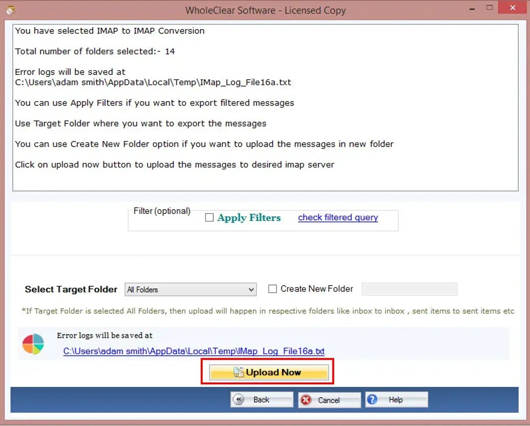The width and height of the screenshot is (530, 426).
Task: Click the colorful pie chart icon
Action: (33, 344)
